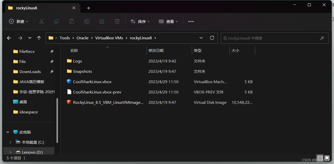Click the Delete trash icon
The width and height of the screenshot is (334, 164).
tap(117, 21)
